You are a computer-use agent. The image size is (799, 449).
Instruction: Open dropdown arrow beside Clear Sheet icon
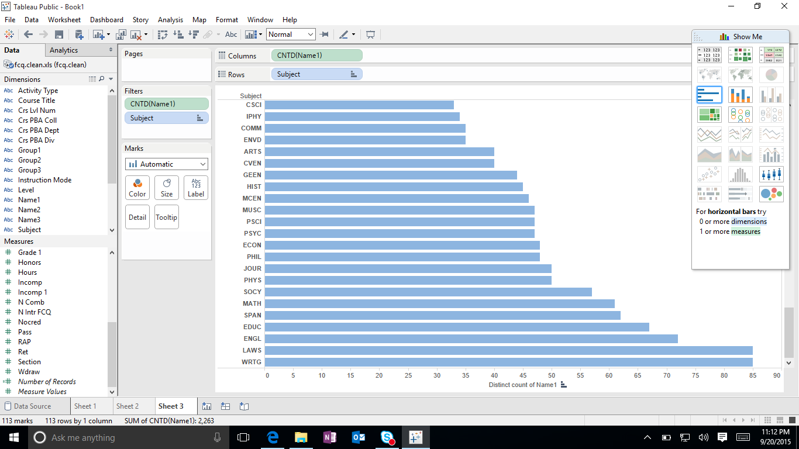[x=146, y=34]
